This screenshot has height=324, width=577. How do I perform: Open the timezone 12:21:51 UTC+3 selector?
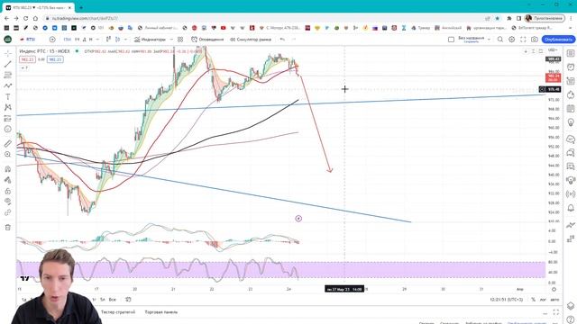507,300
